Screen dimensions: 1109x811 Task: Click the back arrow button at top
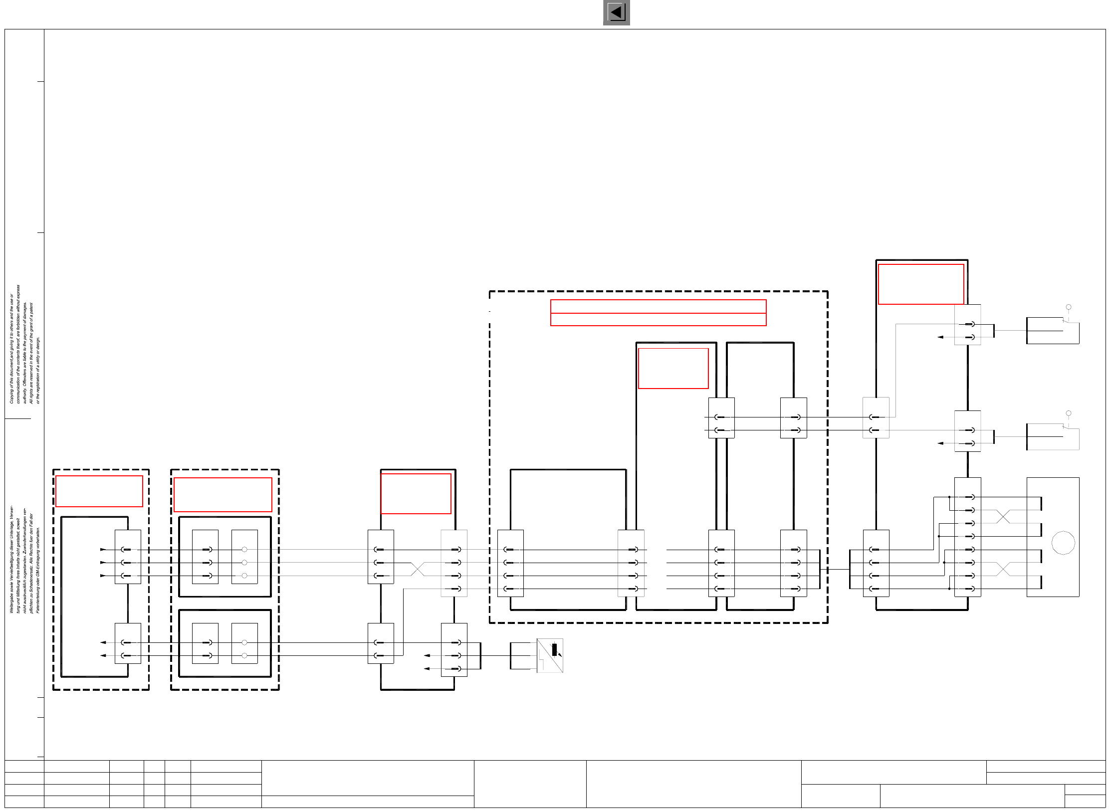pyautogui.click(x=616, y=12)
